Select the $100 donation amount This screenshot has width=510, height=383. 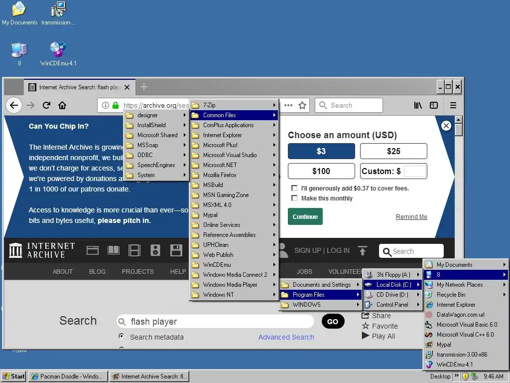coord(321,171)
